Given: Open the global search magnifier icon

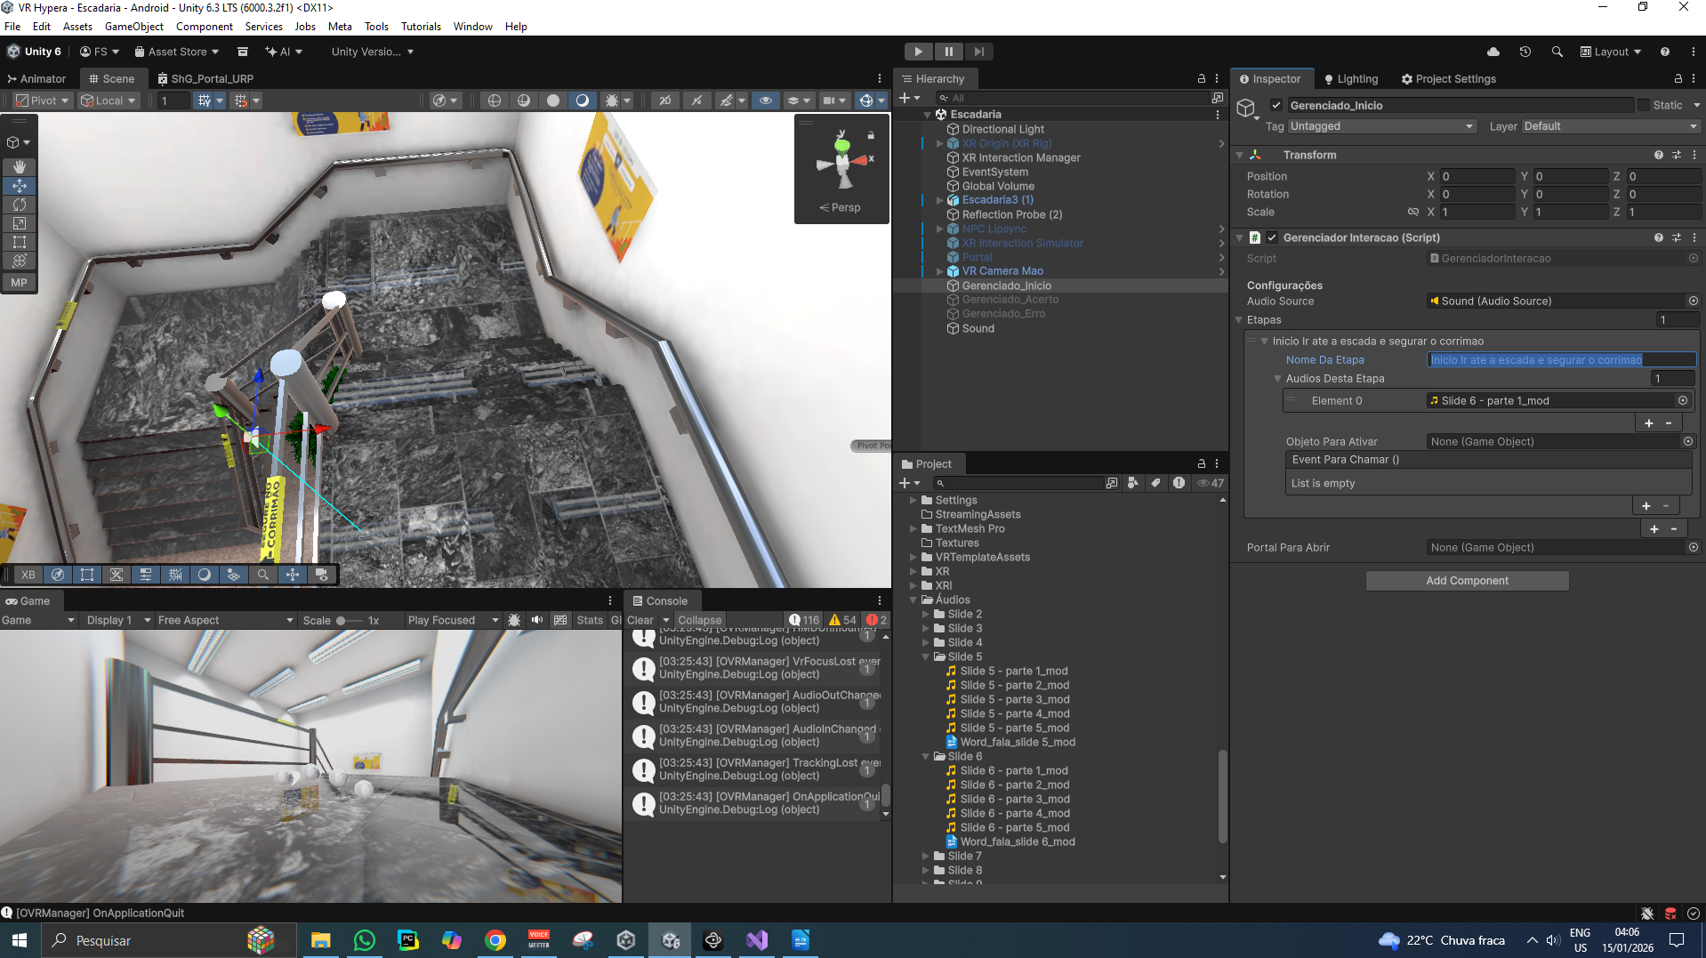Looking at the screenshot, I should click(1557, 52).
